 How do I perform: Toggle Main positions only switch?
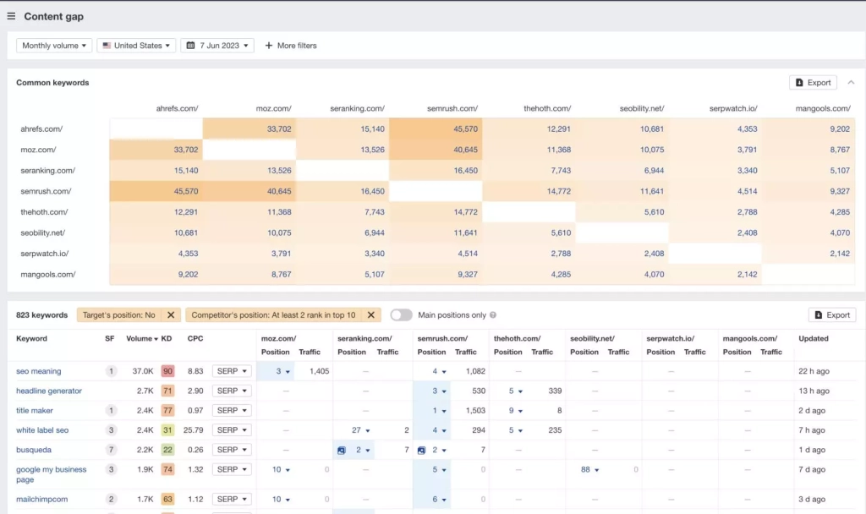[401, 314]
